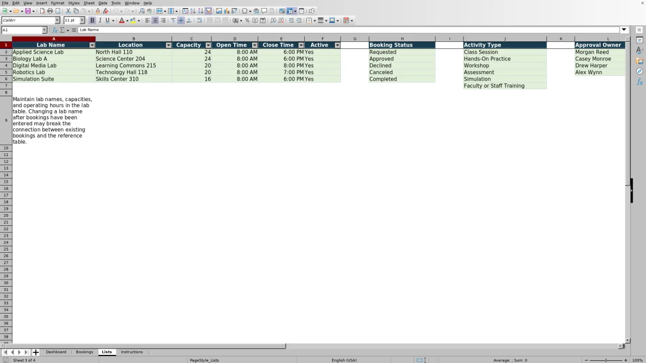Click the 100% zoom level
Image resolution: width=646 pixels, height=363 pixels.
point(637,360)
